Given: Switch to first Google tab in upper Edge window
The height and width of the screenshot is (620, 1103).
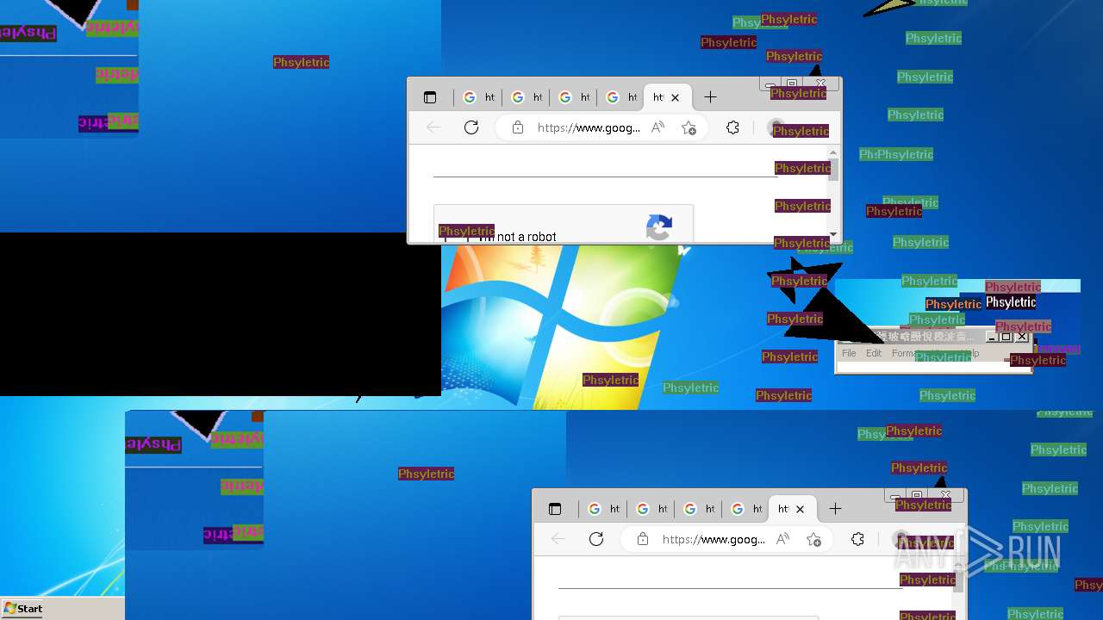Looking at the screenshot, I should coord(478,97).
